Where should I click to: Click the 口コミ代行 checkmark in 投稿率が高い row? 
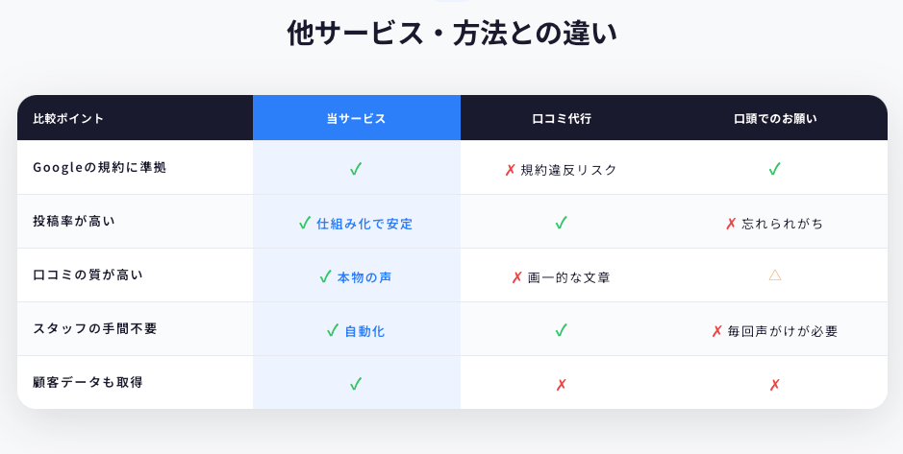tap(562, 223)
